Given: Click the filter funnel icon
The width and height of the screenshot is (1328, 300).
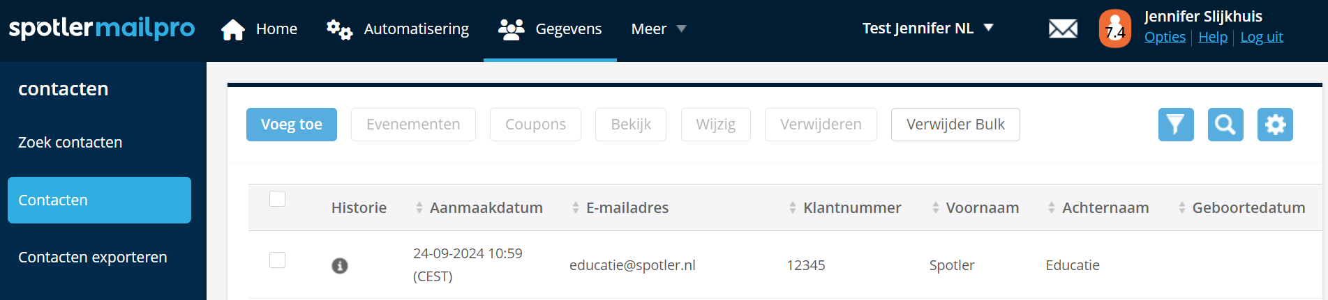Looking at the screenshot, I should pos(1176,125).
